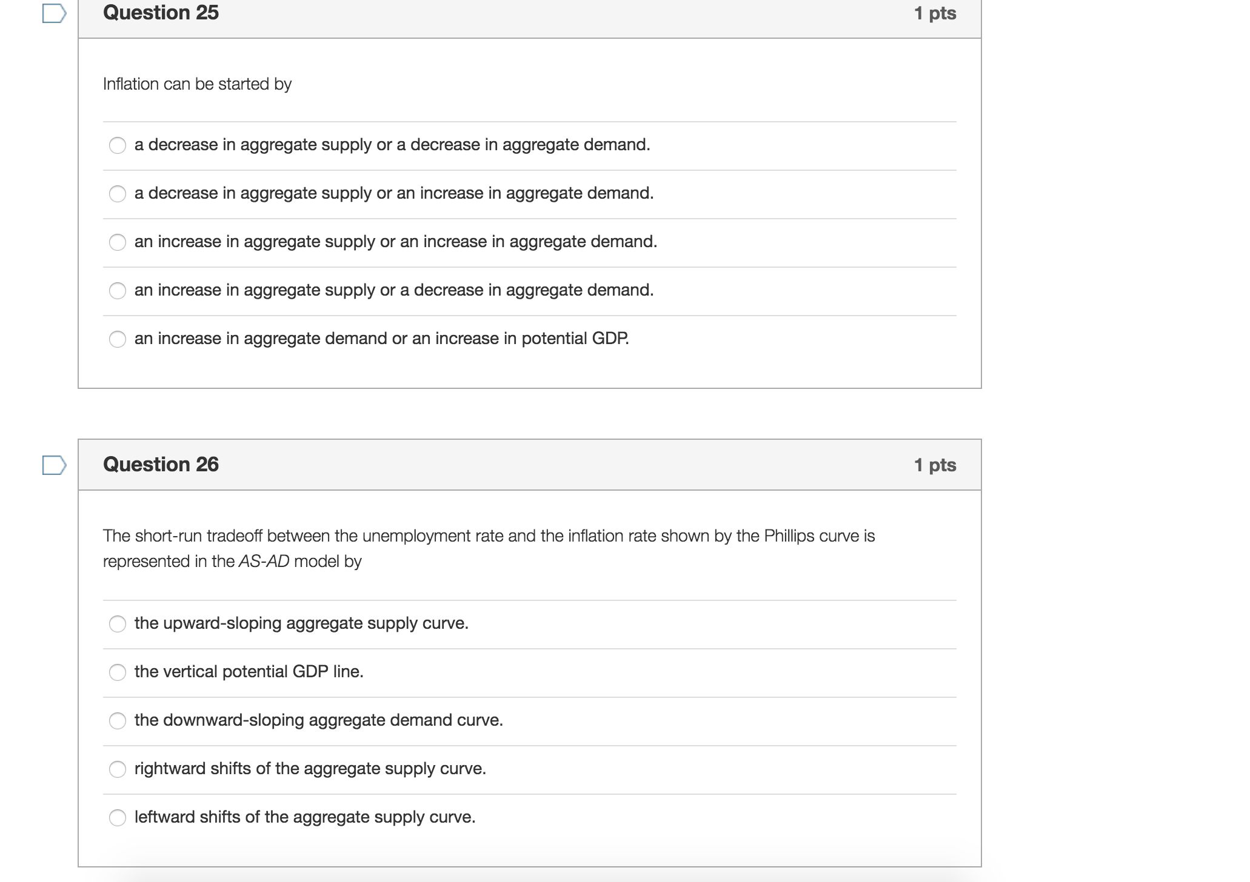Pick 'increase in aggregate supply or increase in aggregate demand'
The height and width of the screenshot is (882, 1250).
118,242
